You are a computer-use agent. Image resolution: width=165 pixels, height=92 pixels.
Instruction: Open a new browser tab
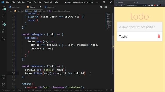pos(137,2)
